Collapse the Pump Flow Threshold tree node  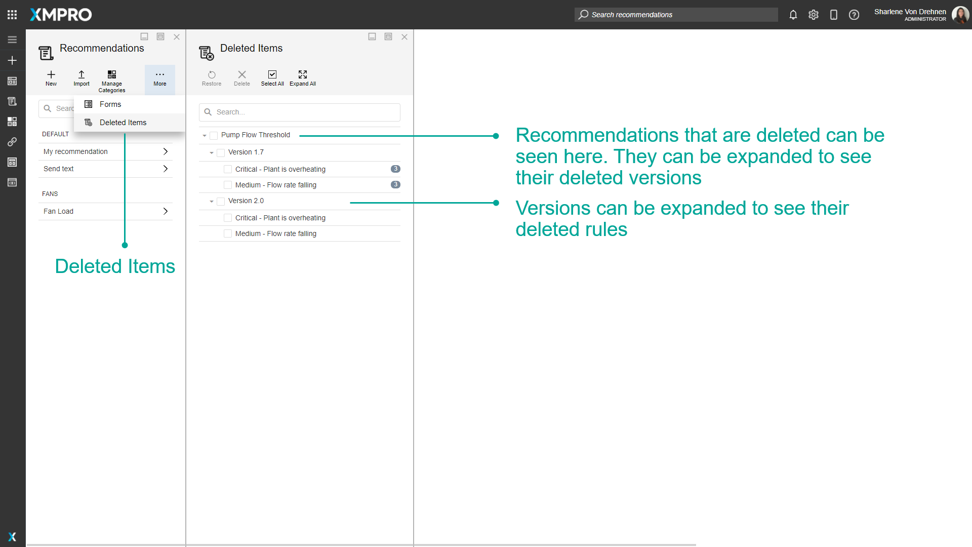click(205, 136)
